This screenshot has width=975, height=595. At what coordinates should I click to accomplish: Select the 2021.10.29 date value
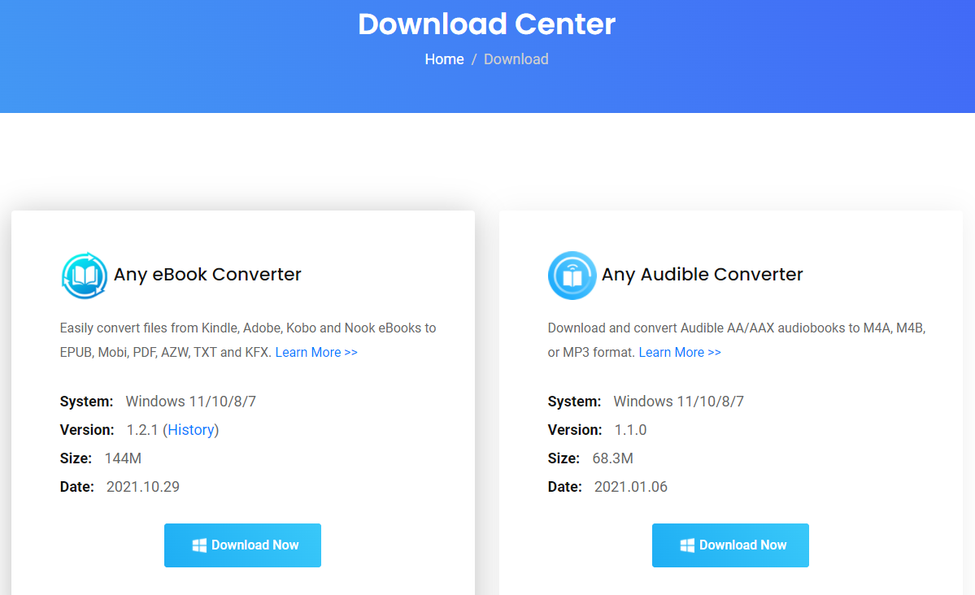[143, 487]
